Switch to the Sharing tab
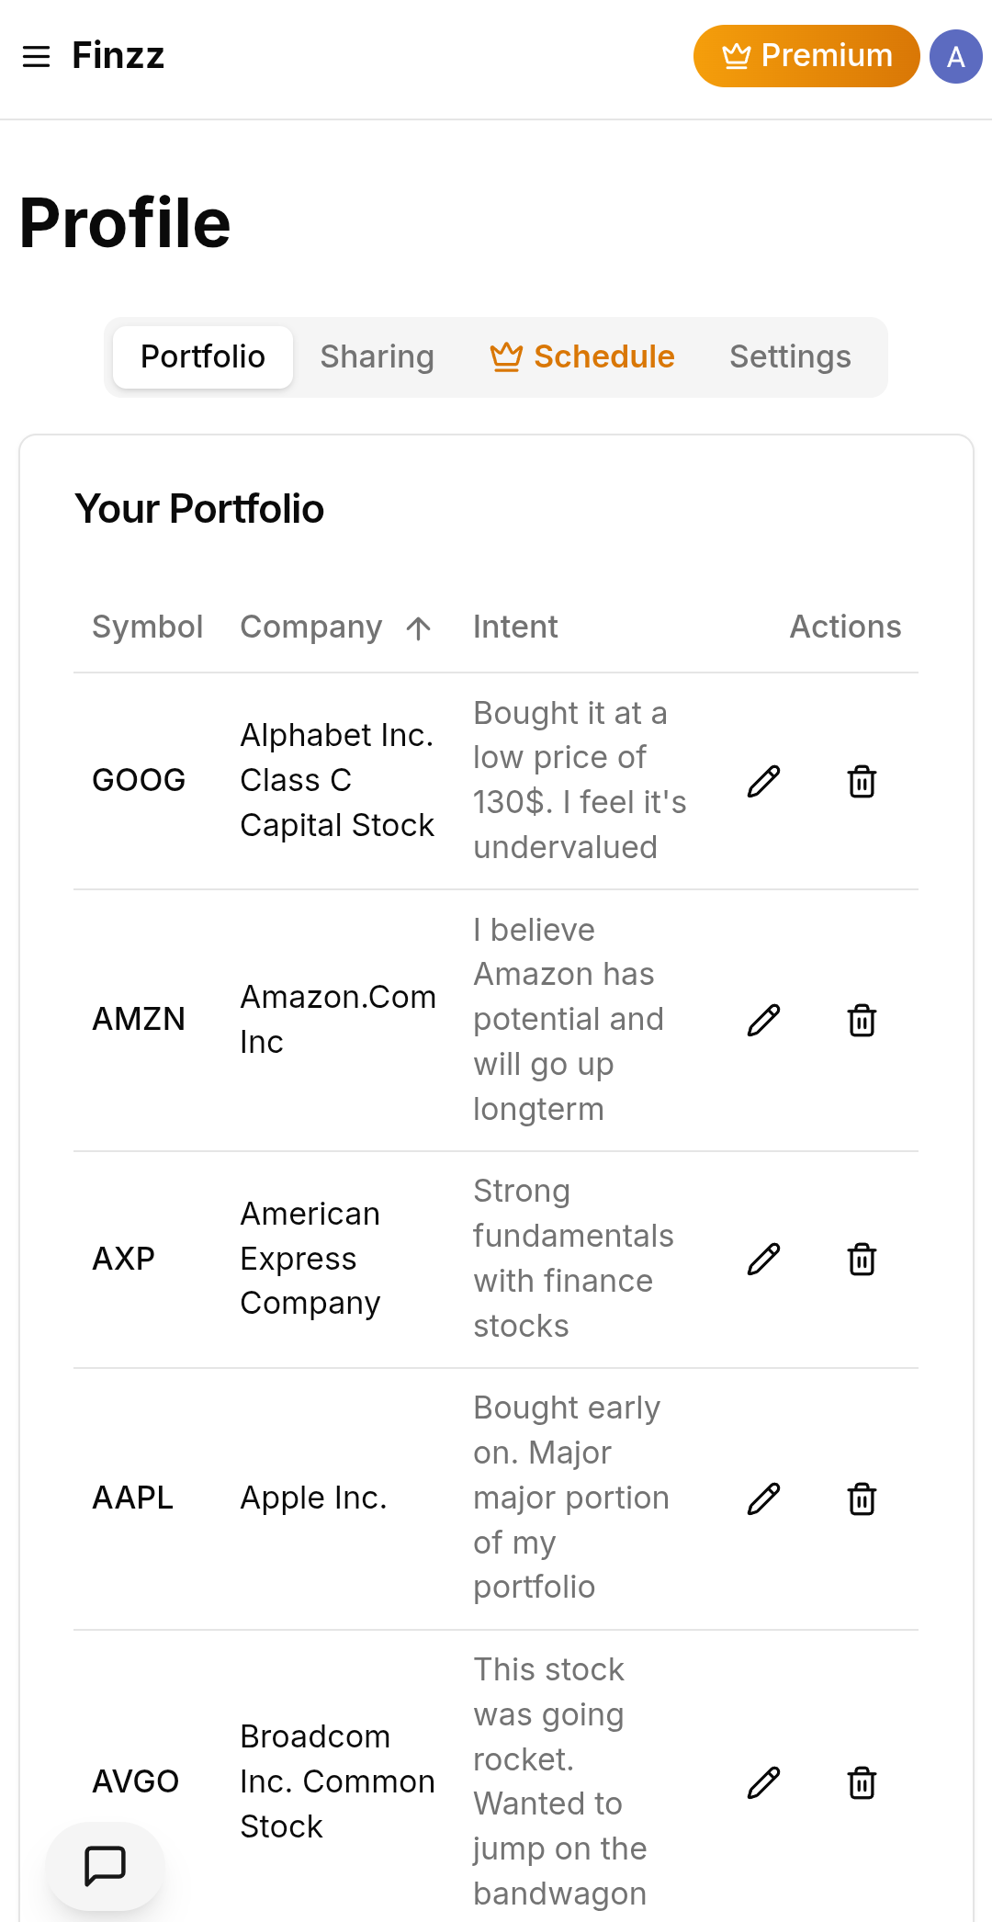992x1922 pixels. pyautogui.click(x=377, y=356)
